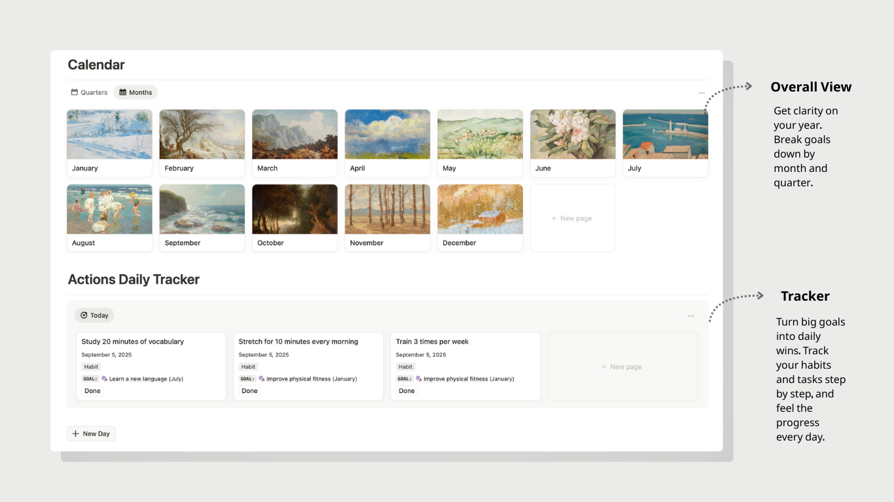
Task: Select the Today view in the tracker
Action: pyautogui.click(x=94, y=315)
